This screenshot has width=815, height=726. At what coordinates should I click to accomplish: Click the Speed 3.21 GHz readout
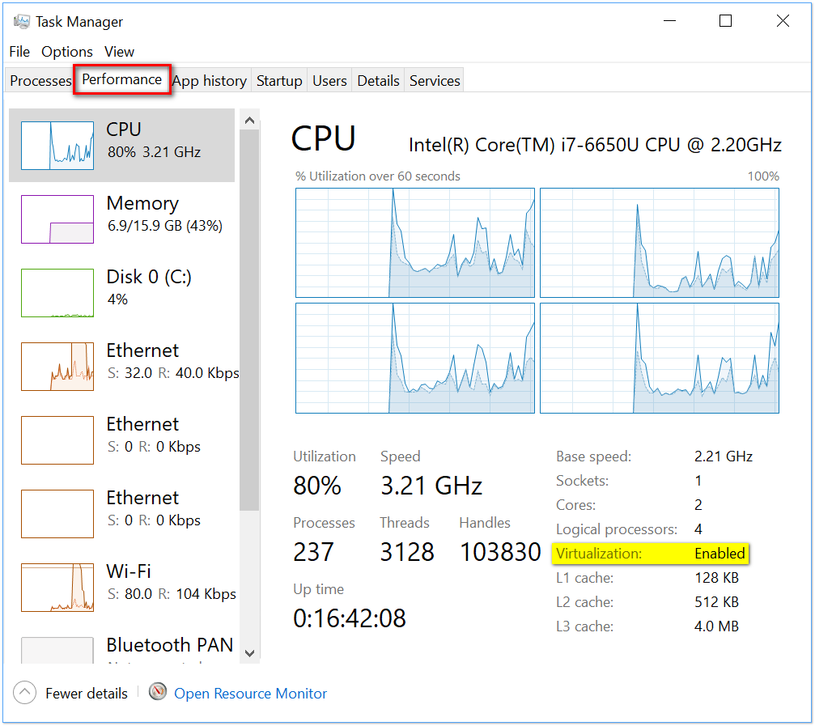(431, 486)
